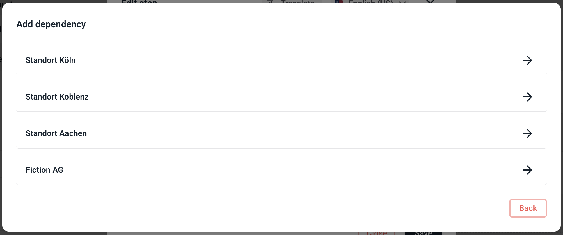Viewport: 563px width, 235px height.
Task: Click the Translate label in the header
Action: pyautogui.click(x=297, y=2)
